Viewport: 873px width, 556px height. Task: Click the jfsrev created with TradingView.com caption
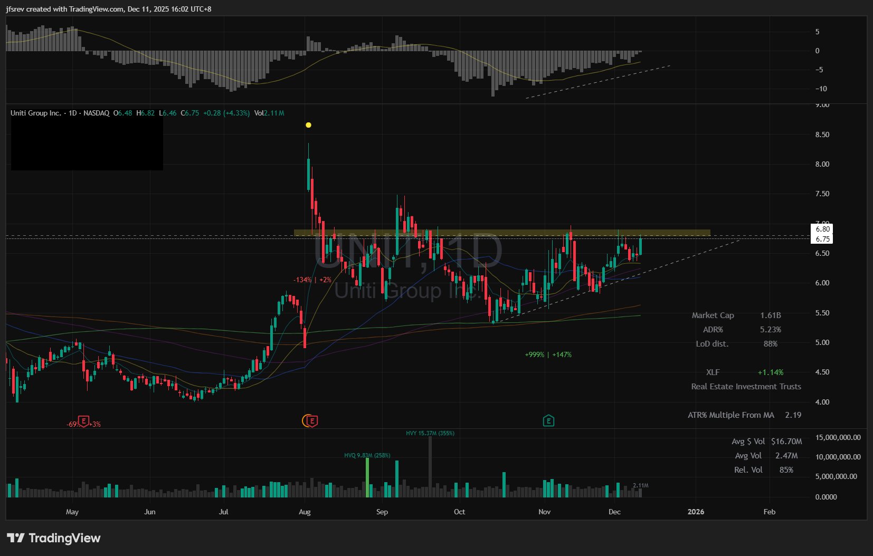click(109, 9)
